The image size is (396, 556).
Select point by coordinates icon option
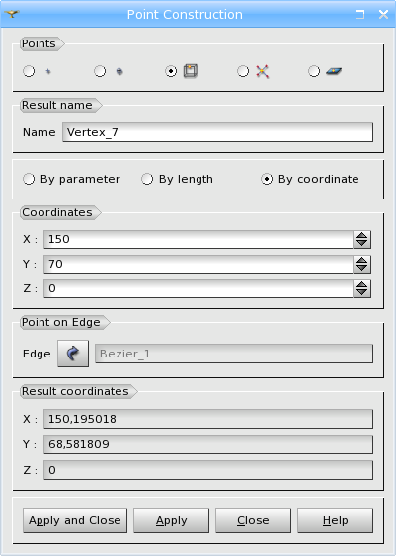coord(29,71)
